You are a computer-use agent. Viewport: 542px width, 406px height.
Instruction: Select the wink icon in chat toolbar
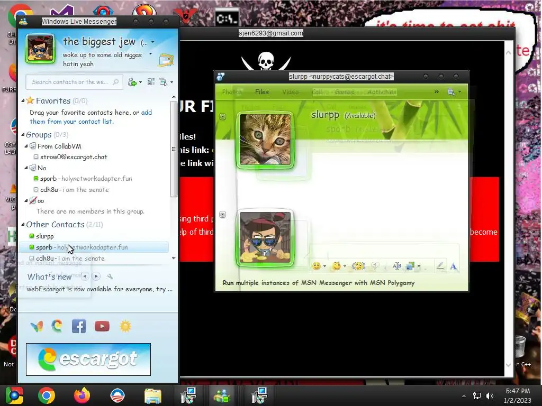pos(336,266)
